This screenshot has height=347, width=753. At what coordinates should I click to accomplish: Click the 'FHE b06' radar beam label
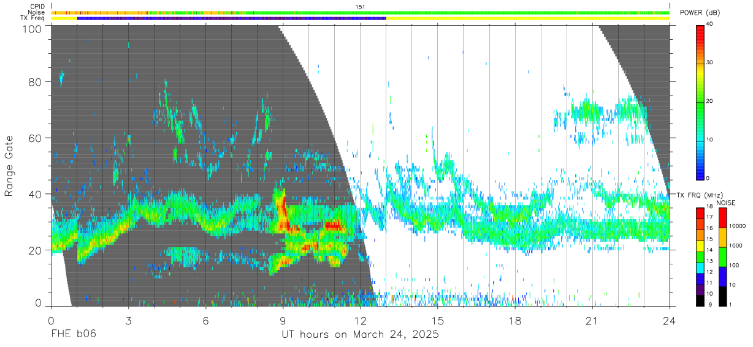[x=73, y=335]
